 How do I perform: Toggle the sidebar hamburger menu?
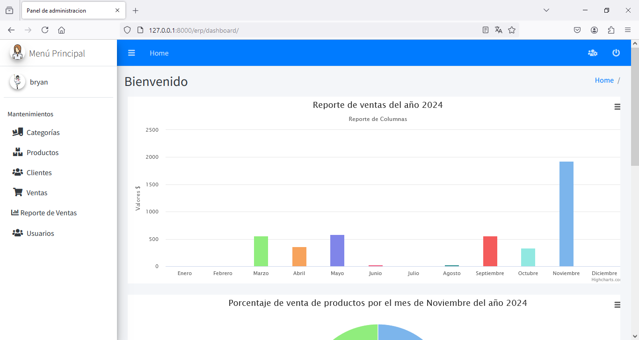pyautogui.click(x=131, y=53)
